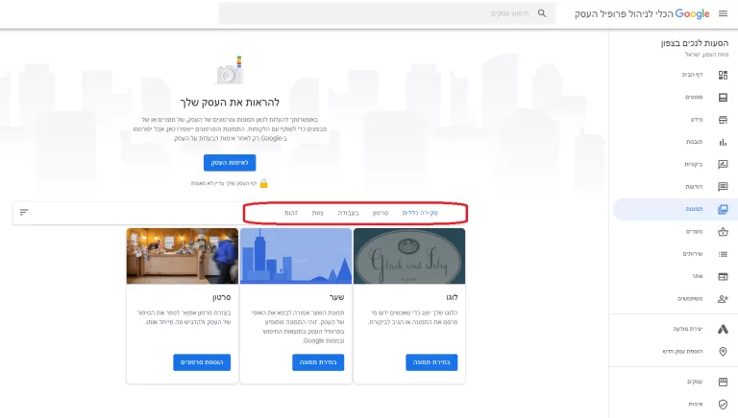
Task: Select תמונות (Photos) in sidebar
Action: pyautogui.click(x=674, y=209)
